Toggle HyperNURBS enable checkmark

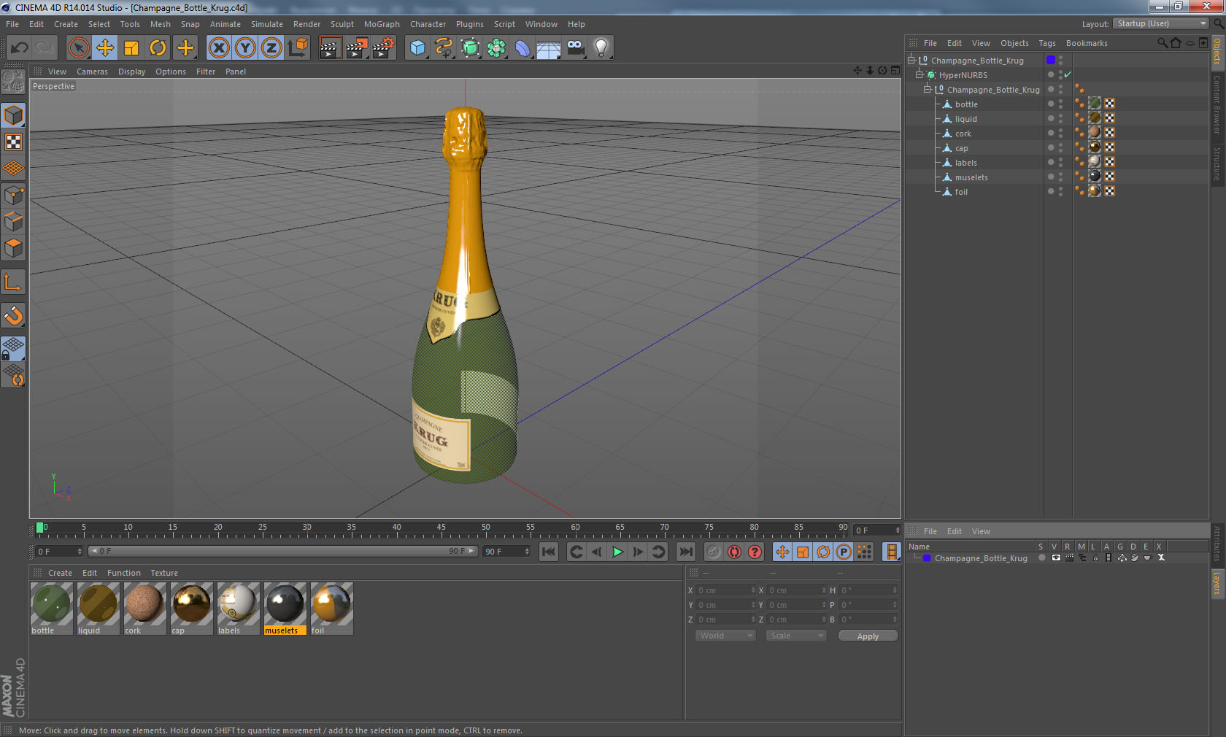(1068, 74)
